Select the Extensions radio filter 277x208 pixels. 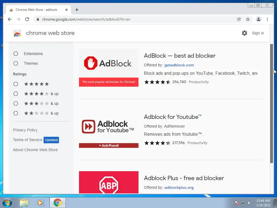pos(16,54)
